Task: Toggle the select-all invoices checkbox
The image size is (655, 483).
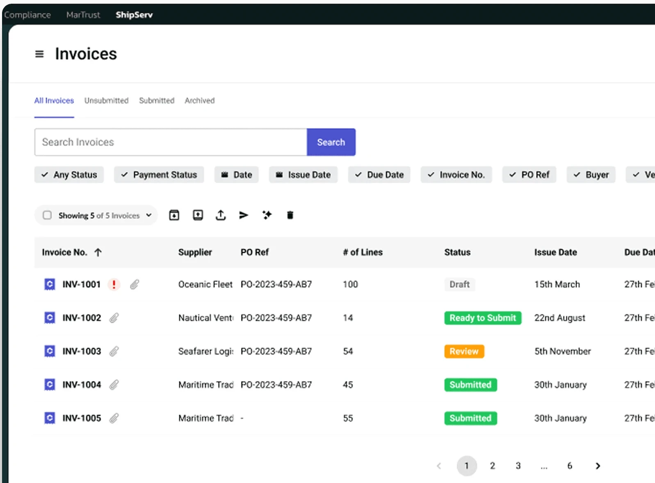Action: point(47,215)
